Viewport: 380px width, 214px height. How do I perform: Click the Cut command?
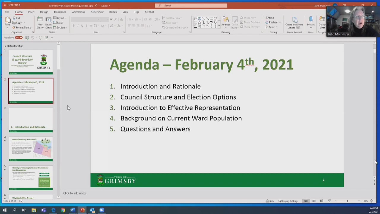(x=16, y=18)
